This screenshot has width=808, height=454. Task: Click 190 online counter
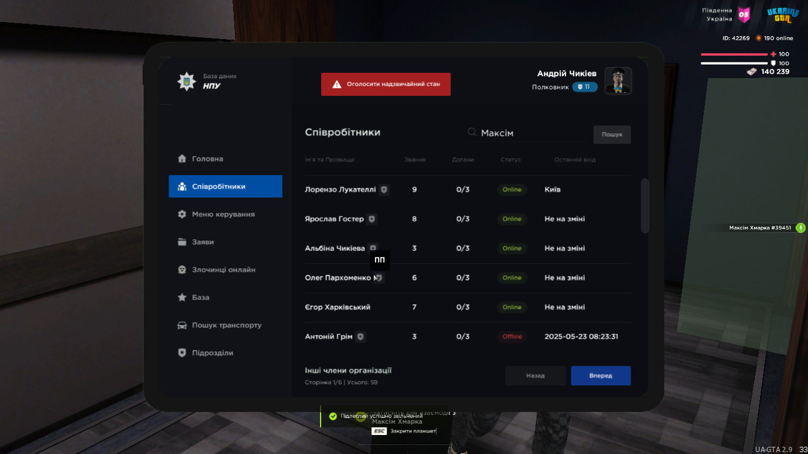(775, 38)
